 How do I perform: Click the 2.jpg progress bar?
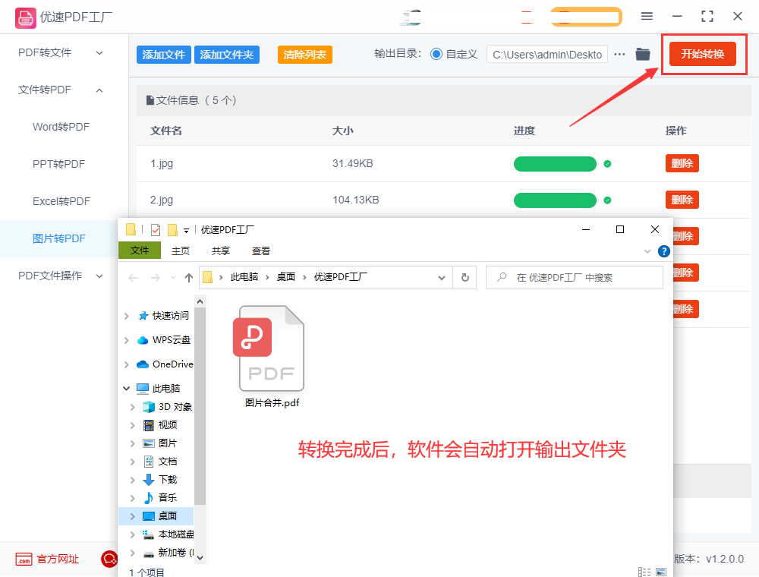click(x=555, y=200)
